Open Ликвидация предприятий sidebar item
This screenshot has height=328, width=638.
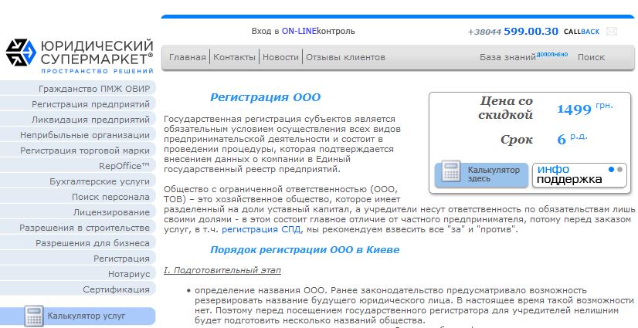pyautogui.click(x=78, y=120)
